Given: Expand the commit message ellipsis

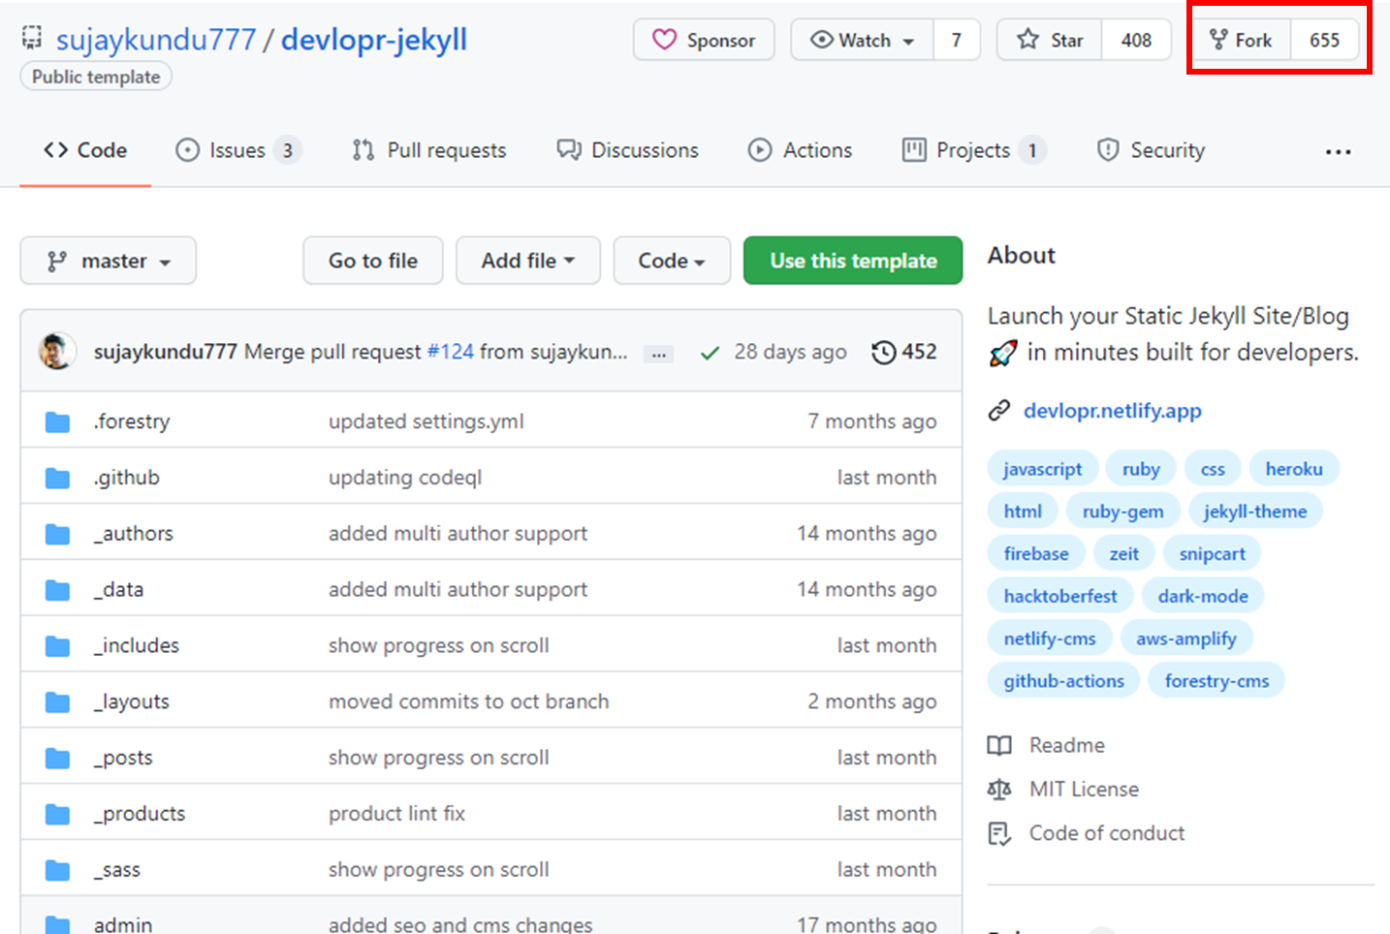Looking at the screenshot, I should click(659, 354).
